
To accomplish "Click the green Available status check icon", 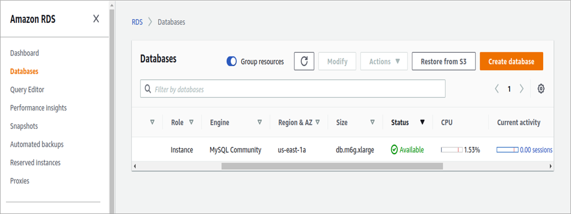I will [394, 149].
